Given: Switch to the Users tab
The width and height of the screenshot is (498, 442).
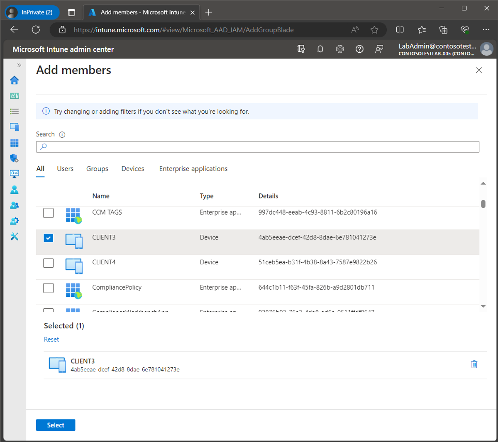Looking at the screenshot, I should [65, 168].
